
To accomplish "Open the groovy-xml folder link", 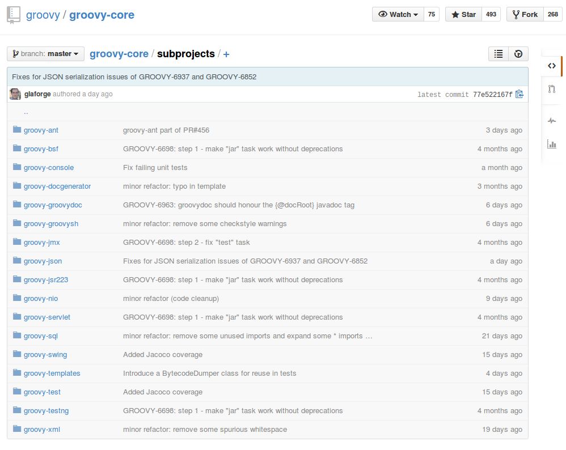I will point(42,430).
